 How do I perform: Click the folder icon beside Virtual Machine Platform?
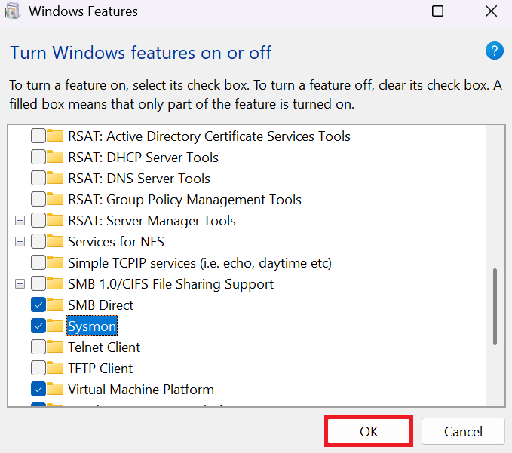pos(55,390)
